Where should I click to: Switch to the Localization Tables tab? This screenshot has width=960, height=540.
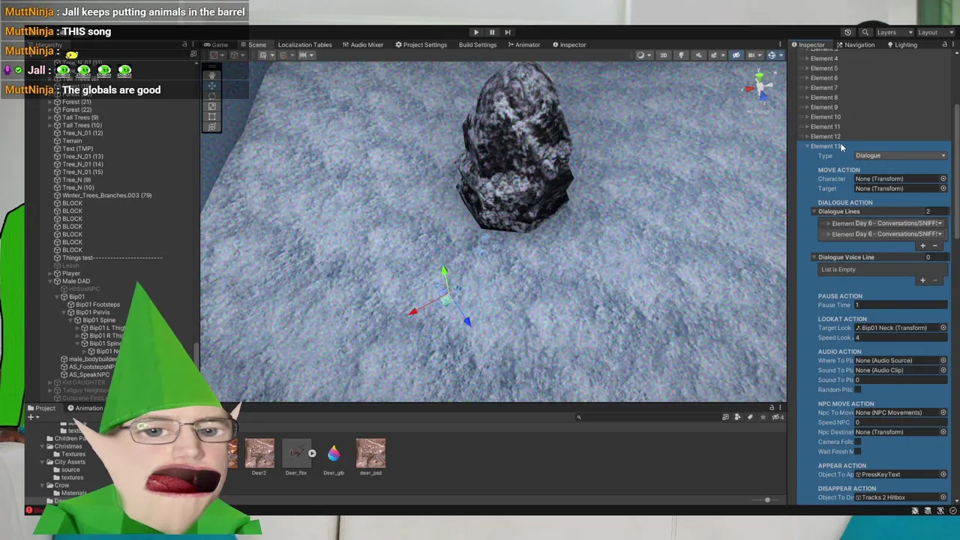pos(304,45)
